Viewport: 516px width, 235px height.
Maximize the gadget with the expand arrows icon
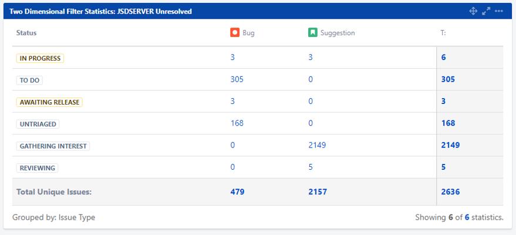(x=485, y=11)
